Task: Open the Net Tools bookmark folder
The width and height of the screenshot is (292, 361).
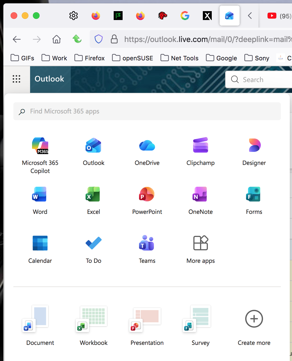Action: pyautogui.click(x=179, y=58)
